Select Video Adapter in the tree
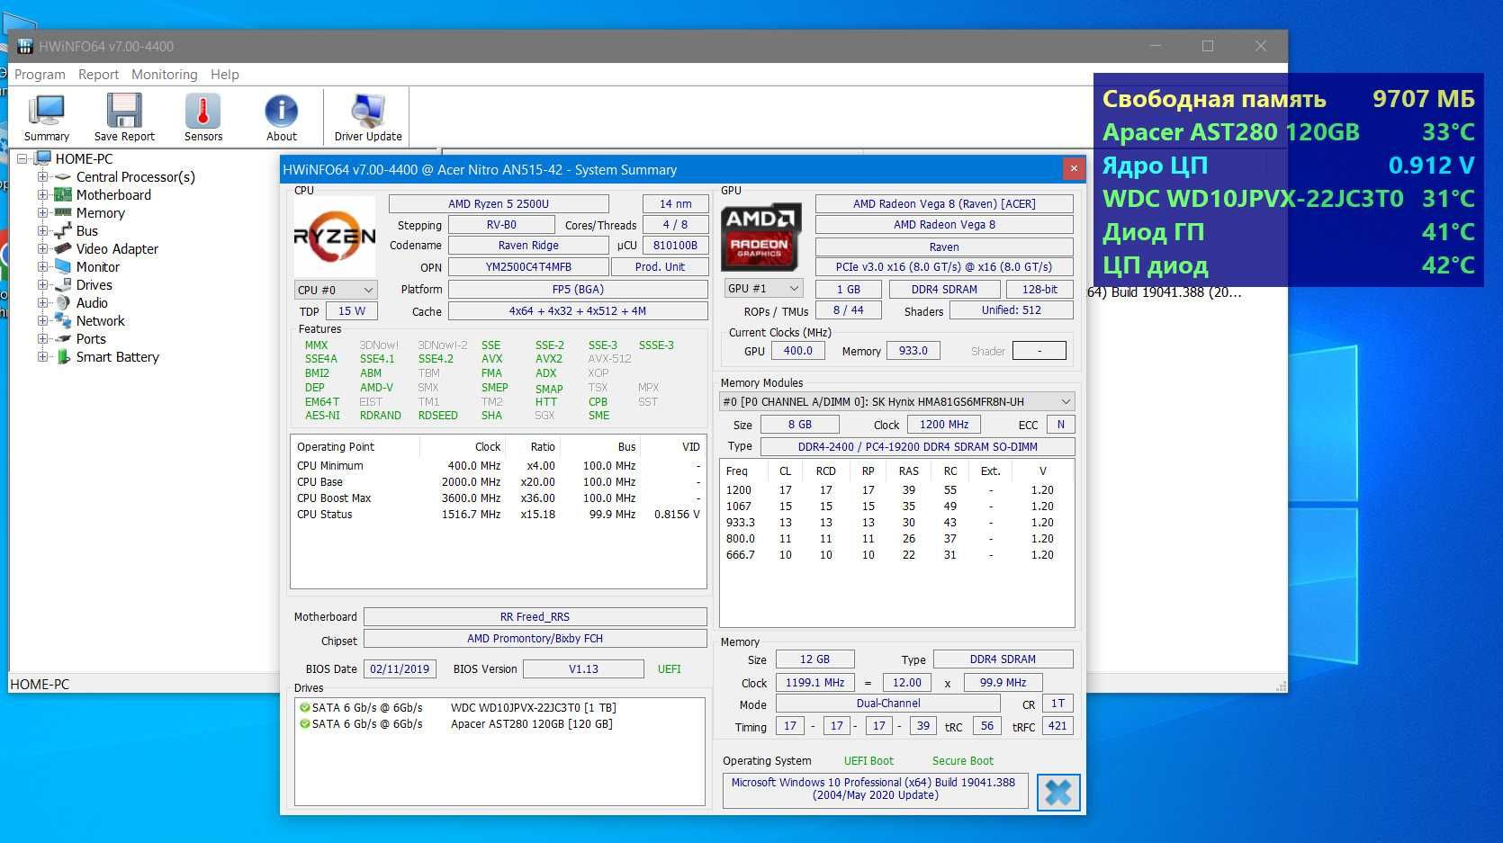1503x843 pixels. pos(117,249)
